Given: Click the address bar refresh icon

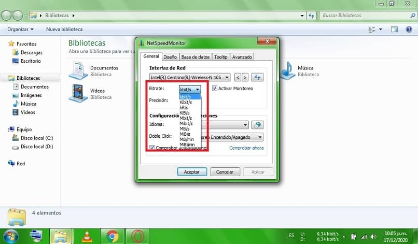Looking at the screenshot, I should (x=311, y=16).
